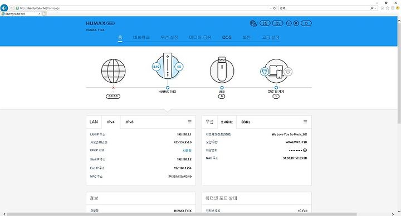Screen dimensions: 401x216
Task: Click End IP value 192.168.1.254
Action: click(183, 168)
